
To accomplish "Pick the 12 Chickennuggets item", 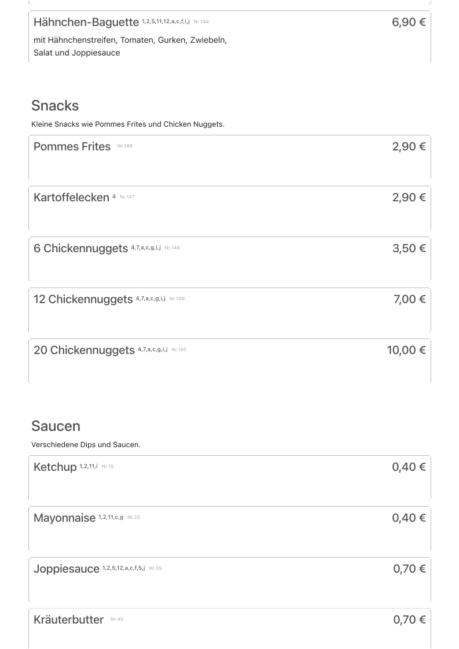I will click(83, 300).
